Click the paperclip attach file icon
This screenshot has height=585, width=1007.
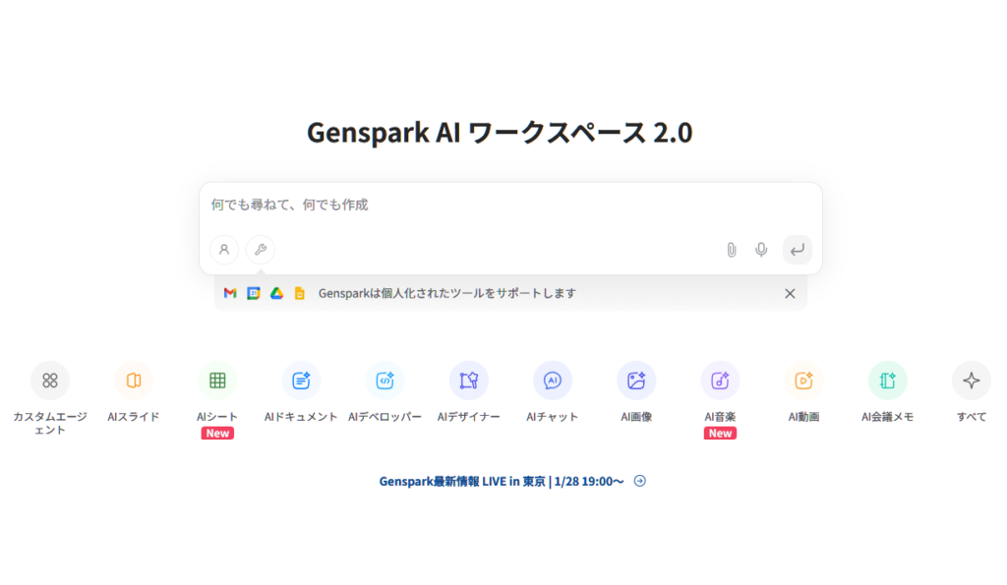pyautogui.click(x=731, y=250)
